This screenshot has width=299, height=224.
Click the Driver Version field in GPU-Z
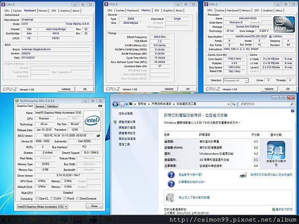tap(68, 175)
